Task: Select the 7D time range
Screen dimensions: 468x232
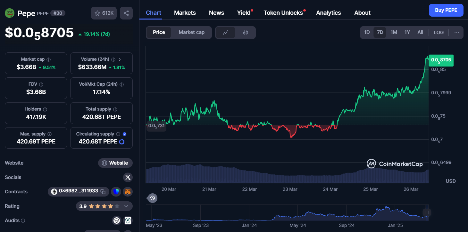Action: click(x=380, y=32)
